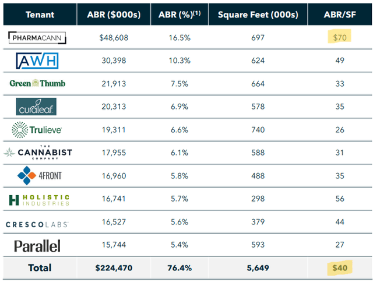The width and height of the screenshot is (373, 282).
Task: Click Cannabist ABR/SF value 31
Action: (x=340, y=153)
